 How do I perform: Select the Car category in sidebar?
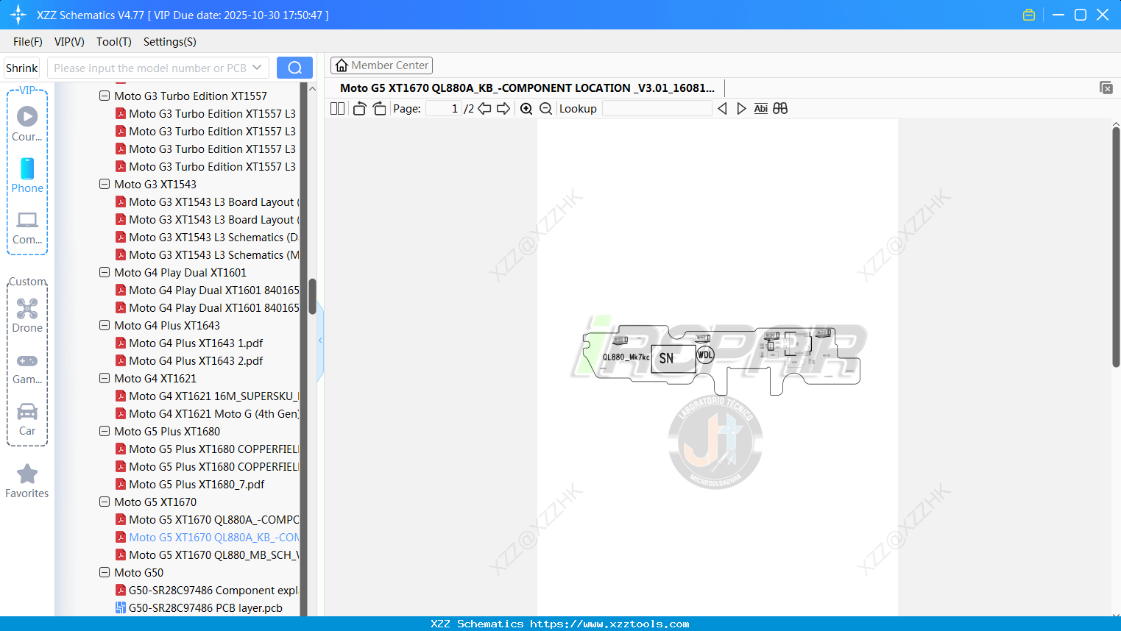27,419
